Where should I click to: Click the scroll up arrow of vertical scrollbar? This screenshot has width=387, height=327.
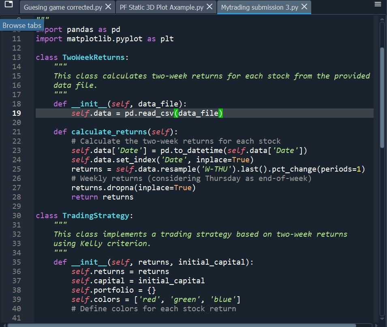tap(382, 19)
